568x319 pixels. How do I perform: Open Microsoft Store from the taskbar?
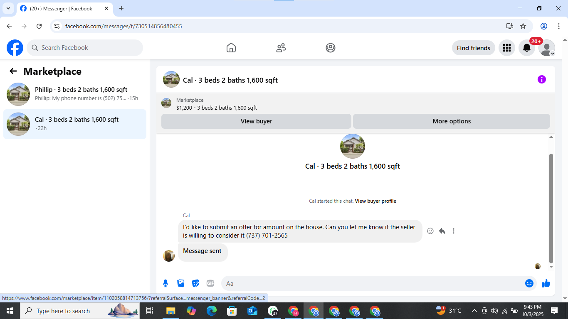point(232,311)
